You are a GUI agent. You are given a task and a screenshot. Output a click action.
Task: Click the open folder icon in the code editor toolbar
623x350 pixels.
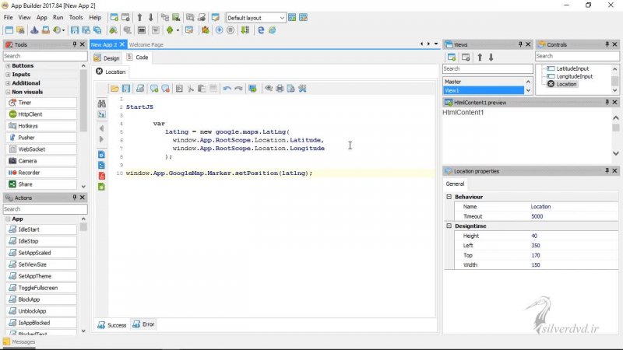114,89
